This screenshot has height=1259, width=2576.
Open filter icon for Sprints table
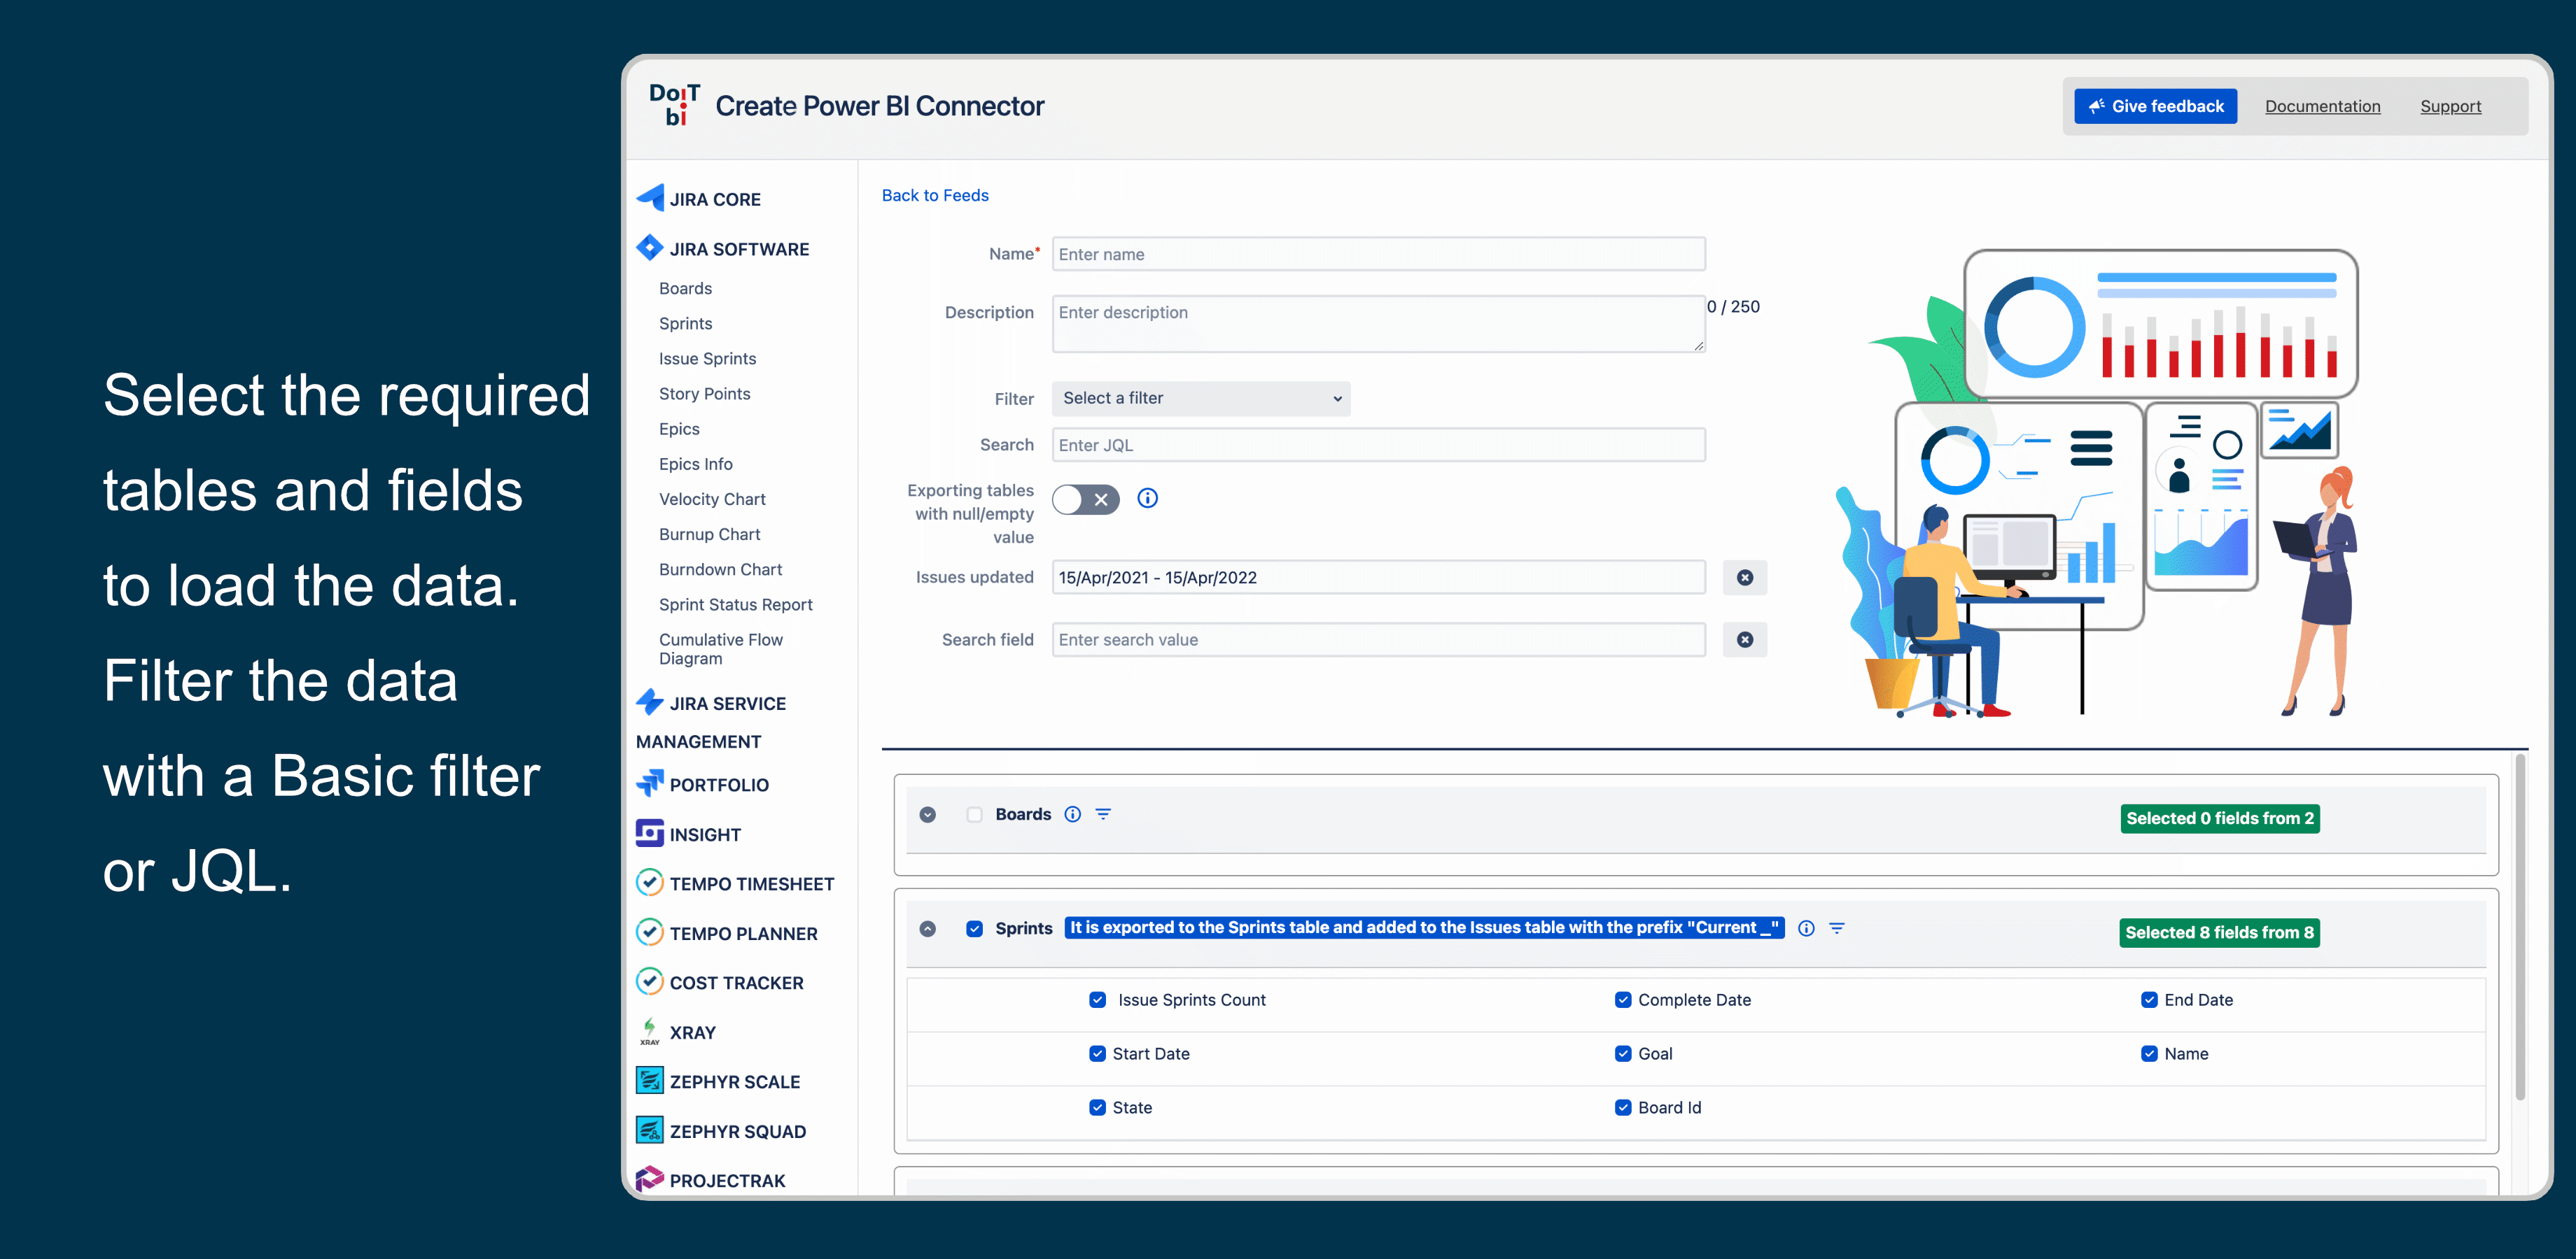pyautogui.click(x=1837, y=928)
